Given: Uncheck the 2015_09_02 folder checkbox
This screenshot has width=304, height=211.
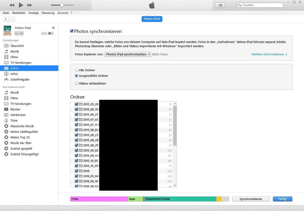Looking at the screenshot, I should point(76,150).
